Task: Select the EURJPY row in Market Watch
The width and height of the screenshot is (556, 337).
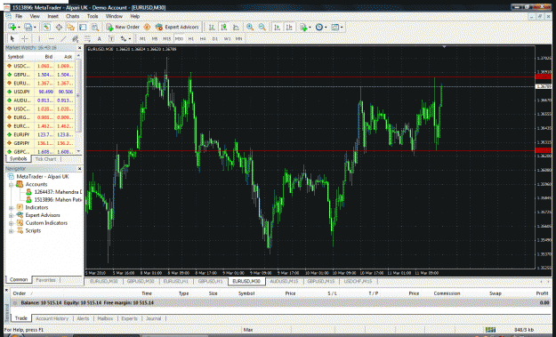Action: point(40,134)
